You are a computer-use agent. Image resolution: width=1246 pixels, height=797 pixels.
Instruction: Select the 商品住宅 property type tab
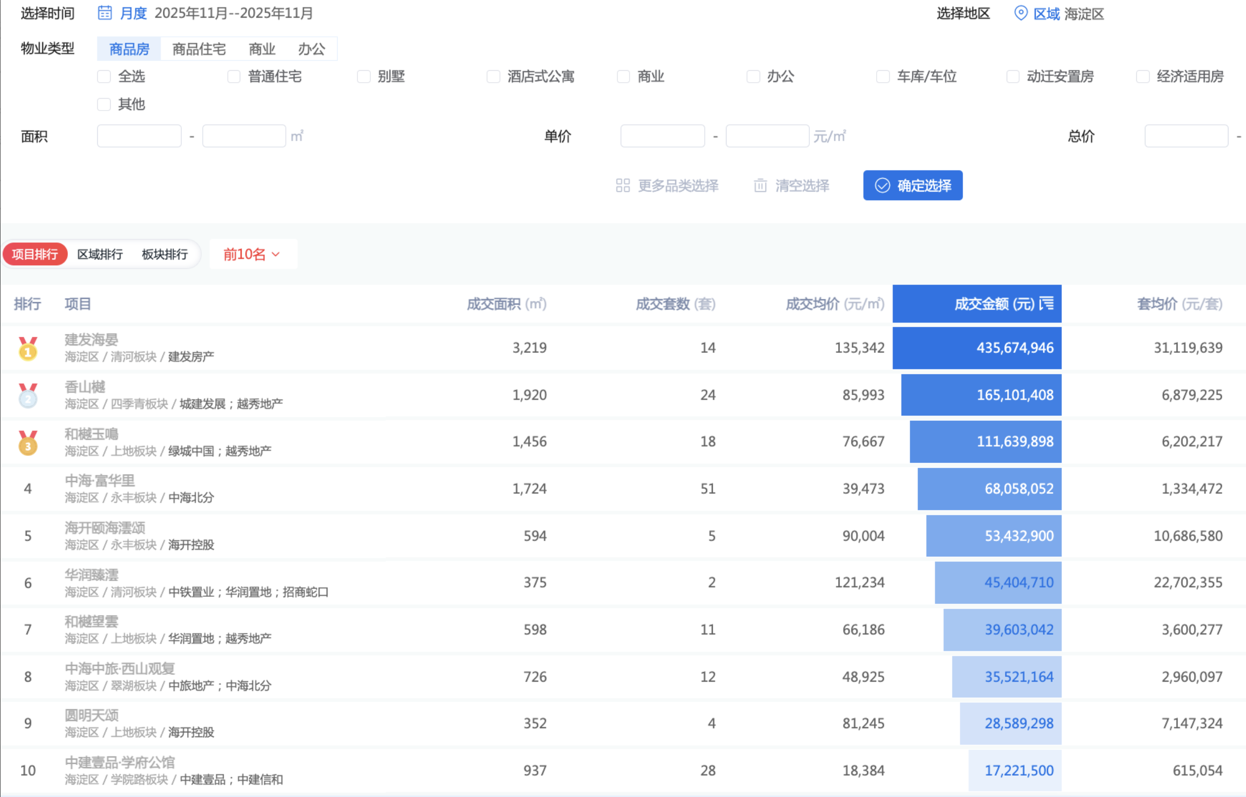pos(199,49)
